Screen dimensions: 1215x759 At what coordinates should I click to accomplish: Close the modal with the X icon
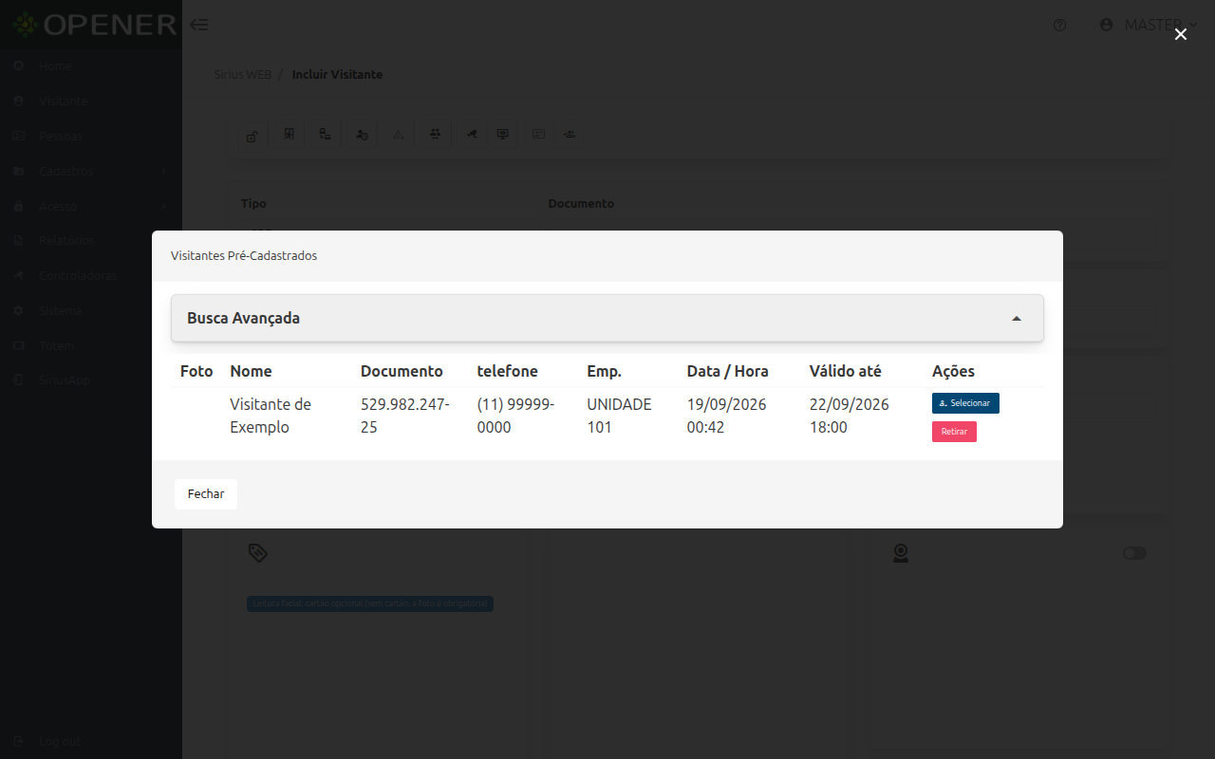[1181, 34]
